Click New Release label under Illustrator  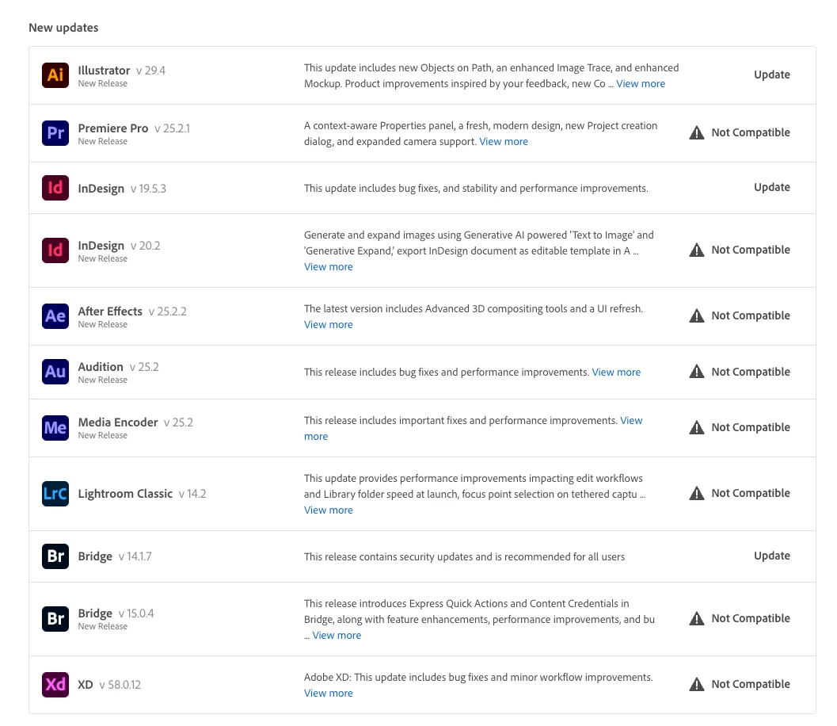(102, 84)
